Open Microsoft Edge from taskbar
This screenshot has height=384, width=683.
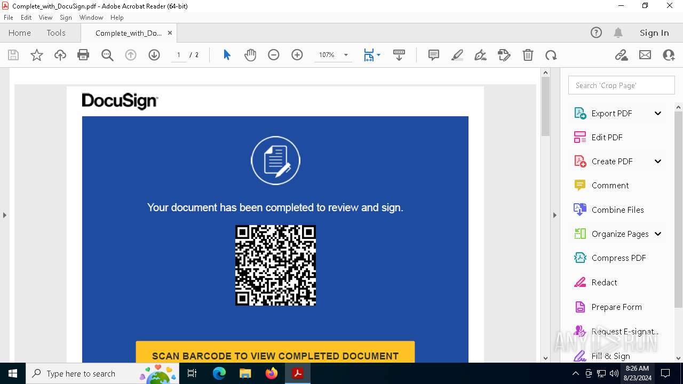coord(219,373)
